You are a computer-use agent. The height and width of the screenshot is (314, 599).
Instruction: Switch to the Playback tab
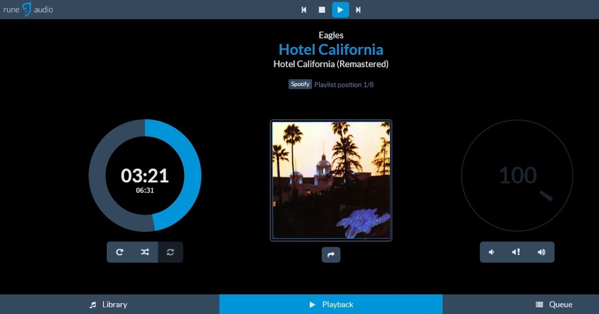click(331, 305)
